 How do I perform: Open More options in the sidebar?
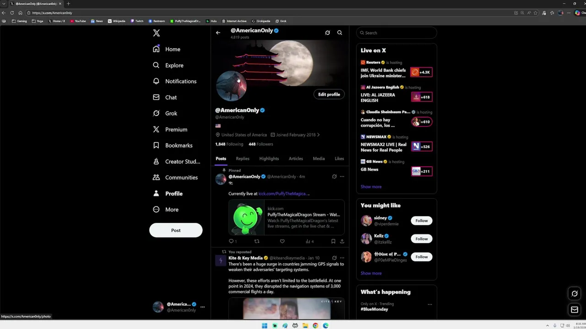(166, 209)
